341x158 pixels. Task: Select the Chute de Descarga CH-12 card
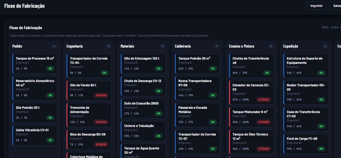143,86
